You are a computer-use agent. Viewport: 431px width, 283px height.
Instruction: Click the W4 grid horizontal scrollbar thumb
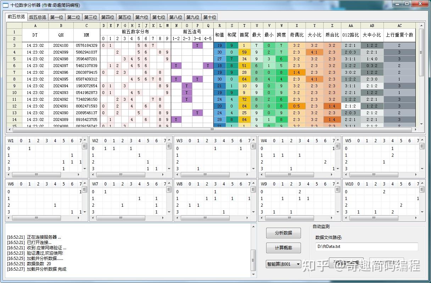pyautogui.click(x=290, y=174)
